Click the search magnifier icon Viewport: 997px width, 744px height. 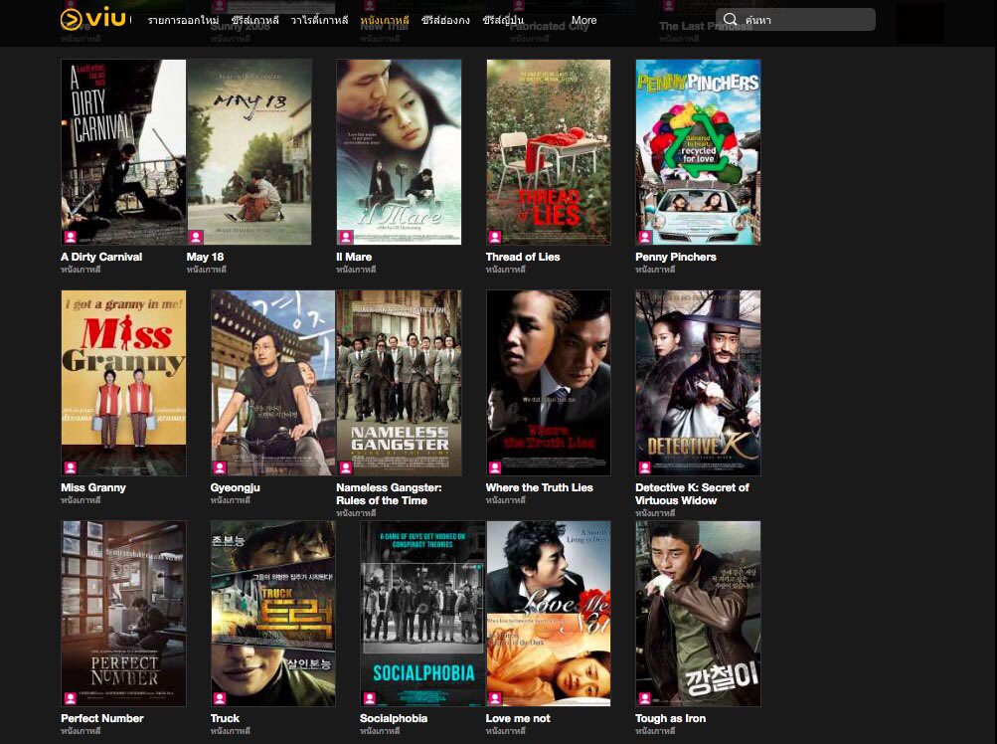[731, 20]
